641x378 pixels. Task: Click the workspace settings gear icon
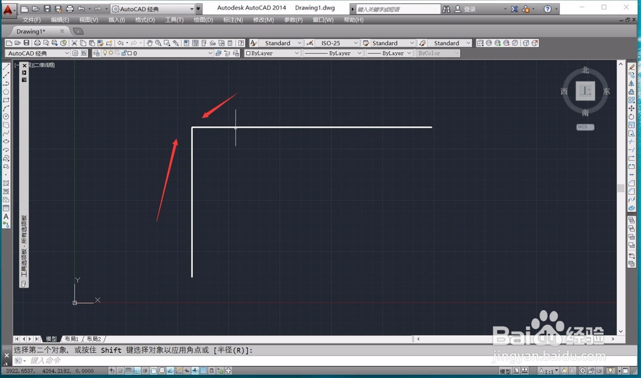tap(75, 53)
